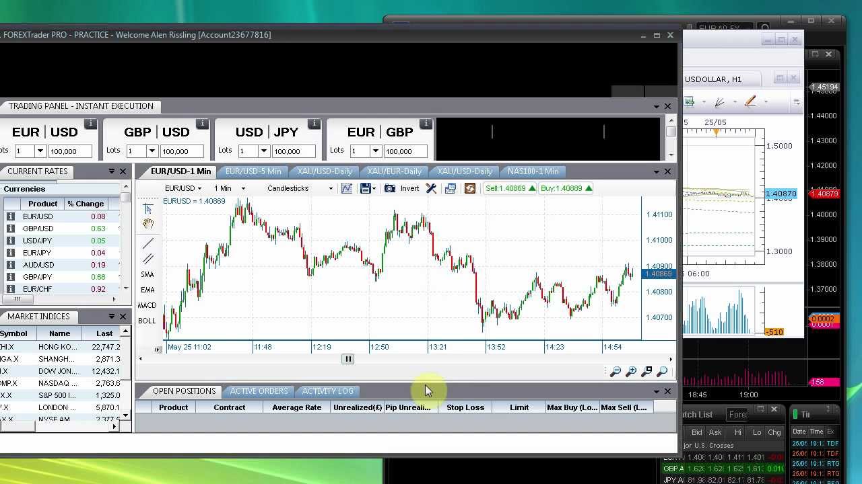Click the zoom in magnifier icon

[631, 372]
